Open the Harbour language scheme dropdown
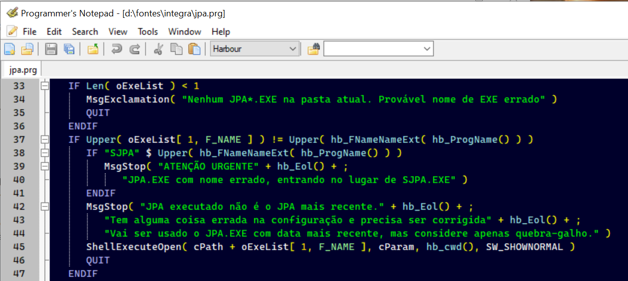628x281 pixels. (254, 49)
